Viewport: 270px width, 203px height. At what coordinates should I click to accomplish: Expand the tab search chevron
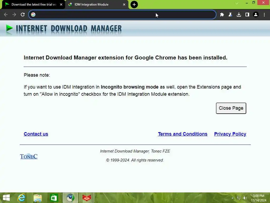pos(237,3)
